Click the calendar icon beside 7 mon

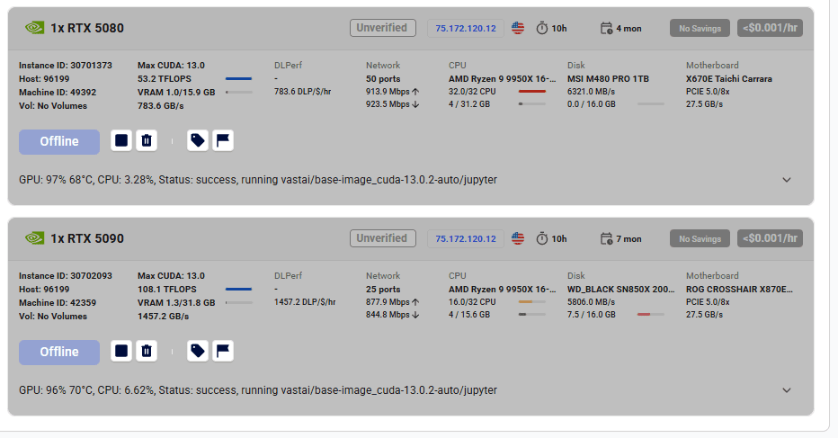pyautogui.click(x=606, y=238)
